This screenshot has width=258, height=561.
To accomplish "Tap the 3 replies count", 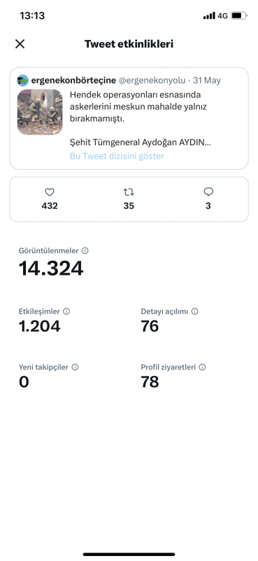I will 208,206.
